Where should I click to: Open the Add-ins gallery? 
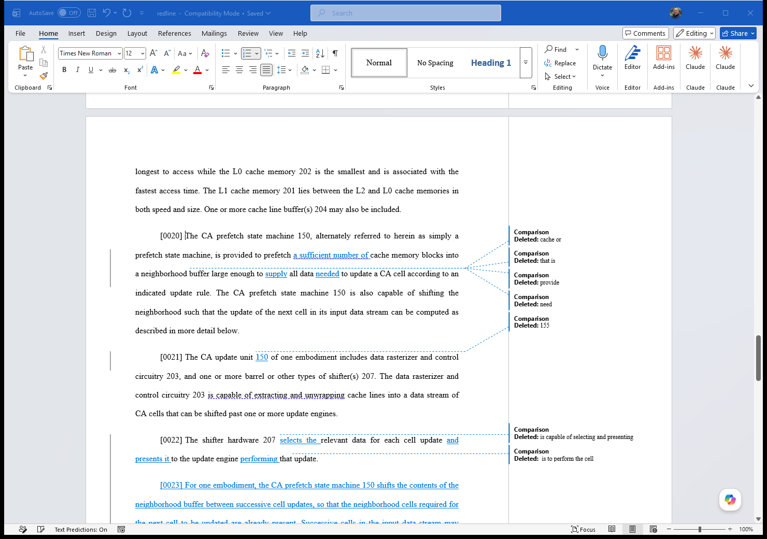point(664,58)
